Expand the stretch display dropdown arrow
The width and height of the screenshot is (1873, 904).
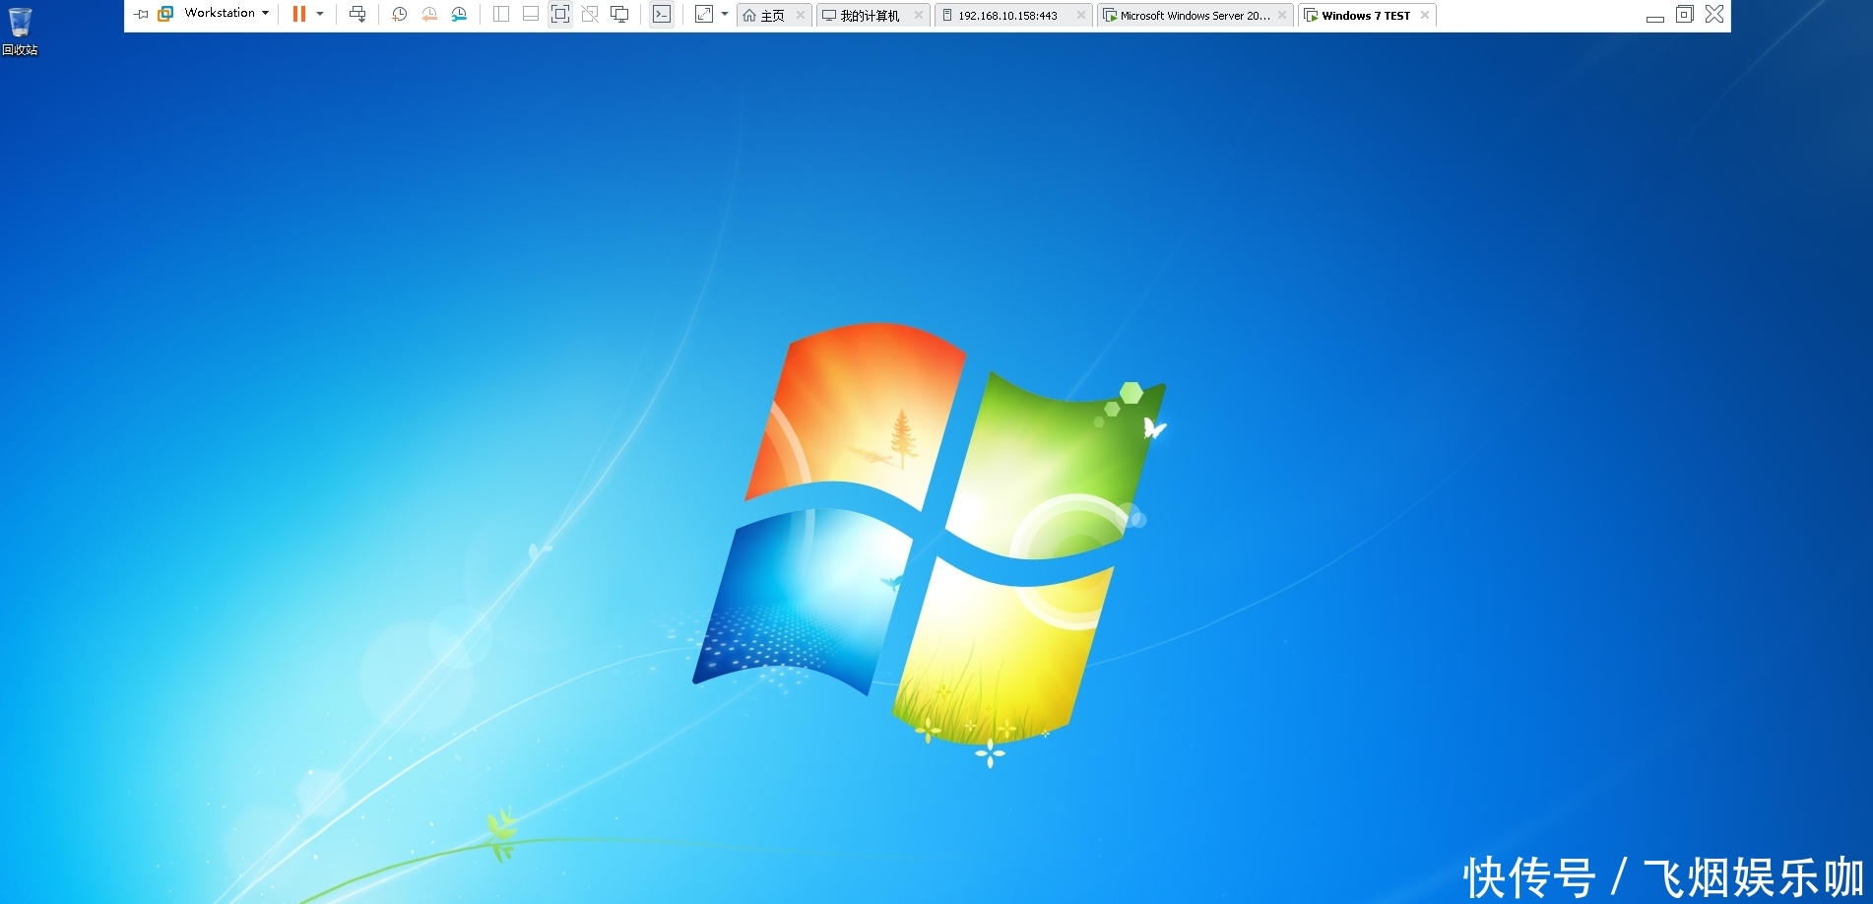pyautogui.click(x=725, y=14)
